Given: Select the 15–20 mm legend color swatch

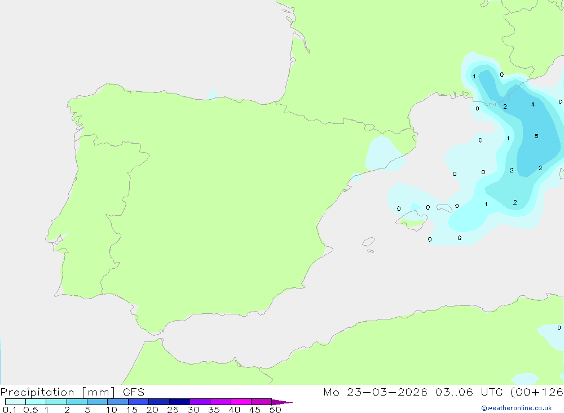Looking at the screenshot, I should 138,402.
